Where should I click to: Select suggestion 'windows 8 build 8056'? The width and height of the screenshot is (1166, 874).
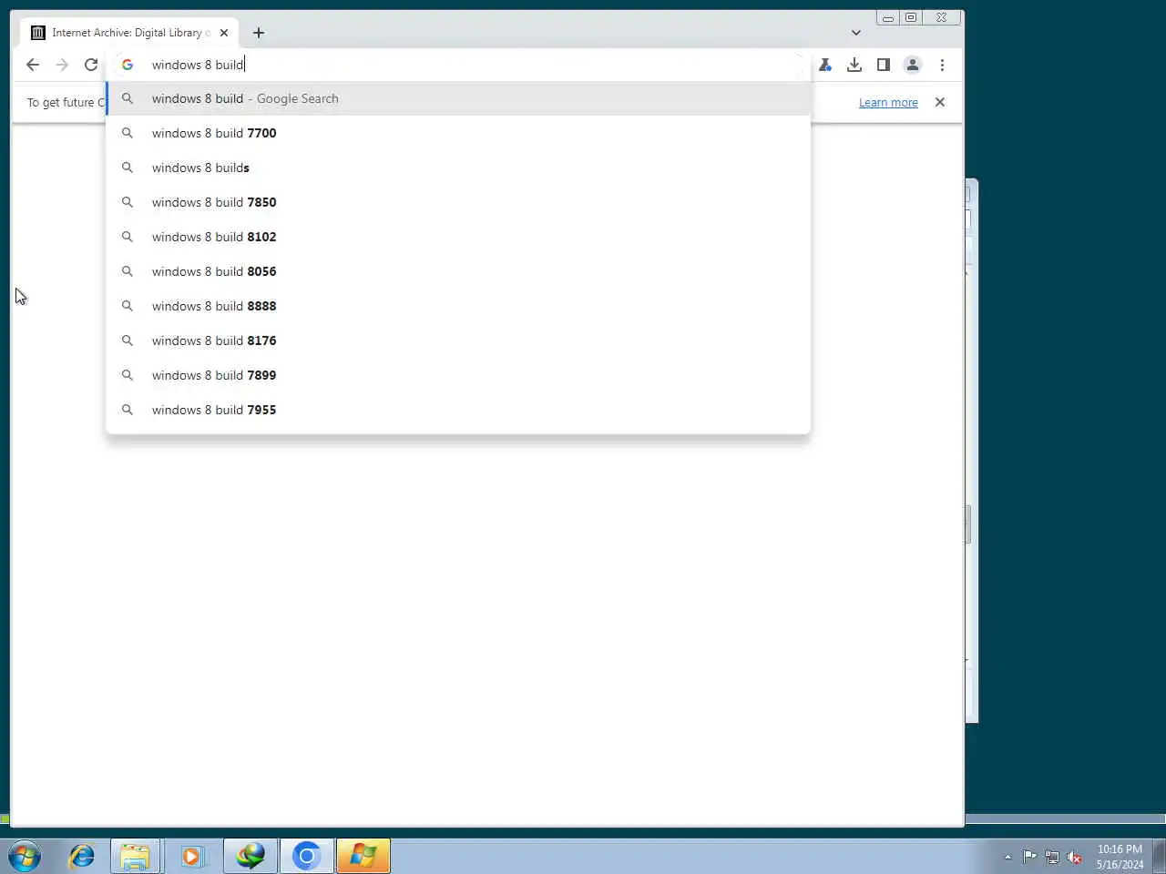(458, 271)
